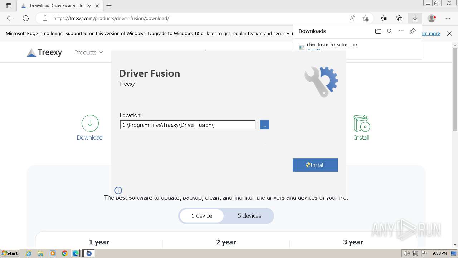The width and height of the screenshot is (458, 258).
Task: Refresh the current page
Action: click(x=26, y=18)
